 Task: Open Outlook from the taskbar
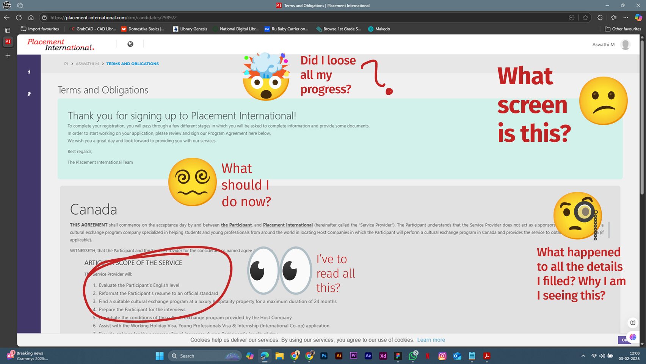point(457,356)
